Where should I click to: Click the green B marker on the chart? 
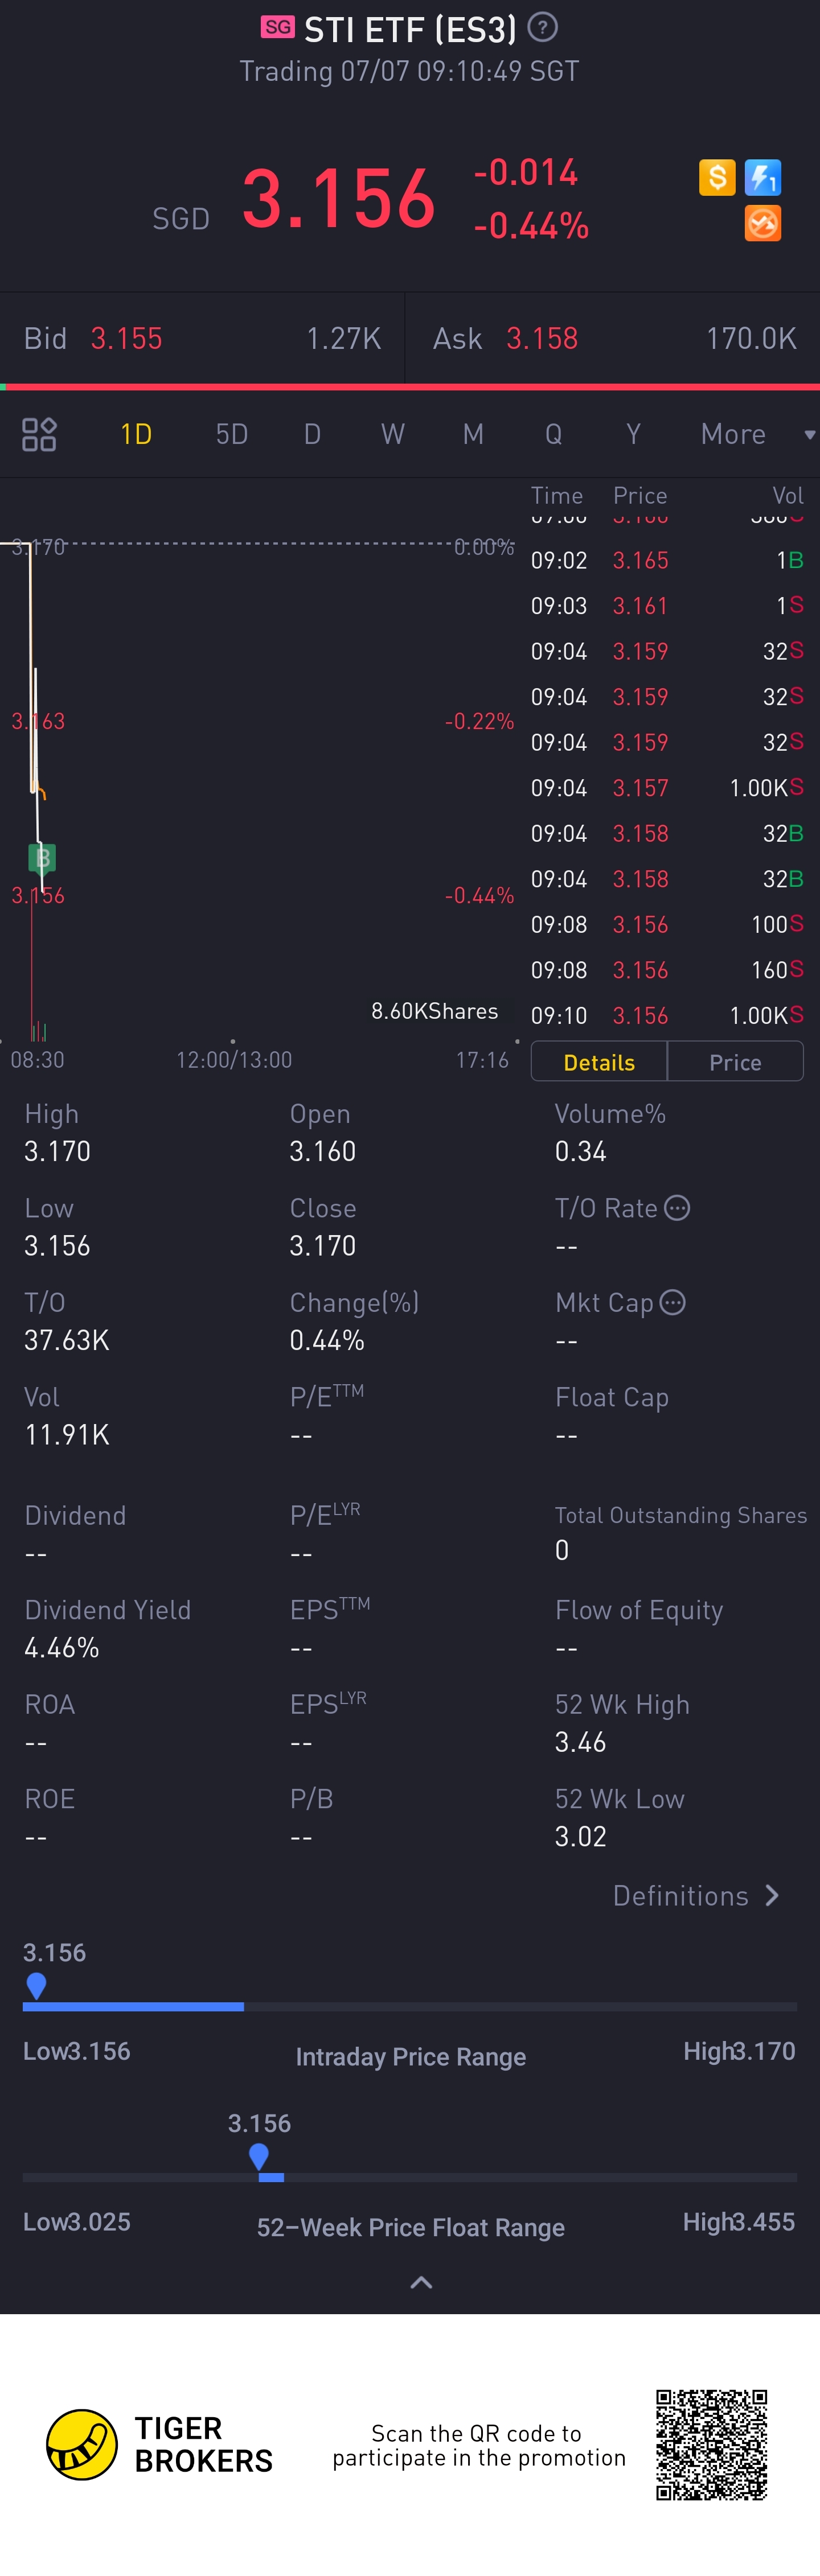click(42, 858)
